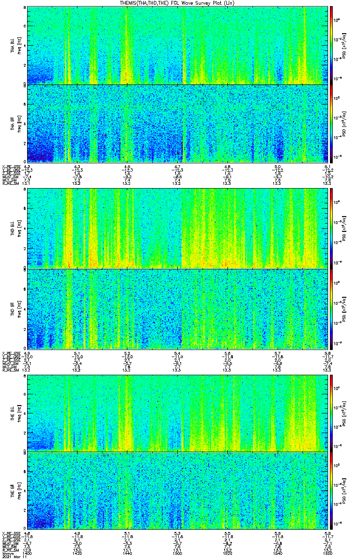This screenshot has height=560, width=350.
Task: Click the color bar beside THE B⊥ panel
Action: click(331, 413)
